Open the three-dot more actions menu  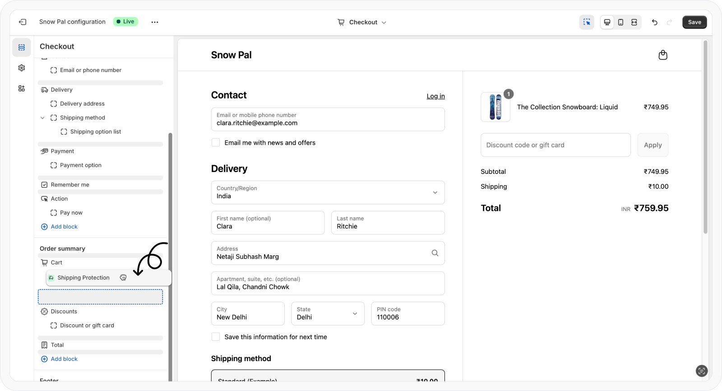[x=155, y=22]
